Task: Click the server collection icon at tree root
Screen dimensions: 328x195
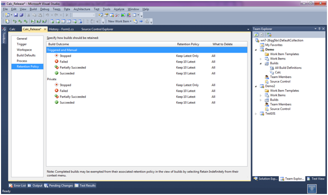Action: pyautogui.click(x=257, y=40)
